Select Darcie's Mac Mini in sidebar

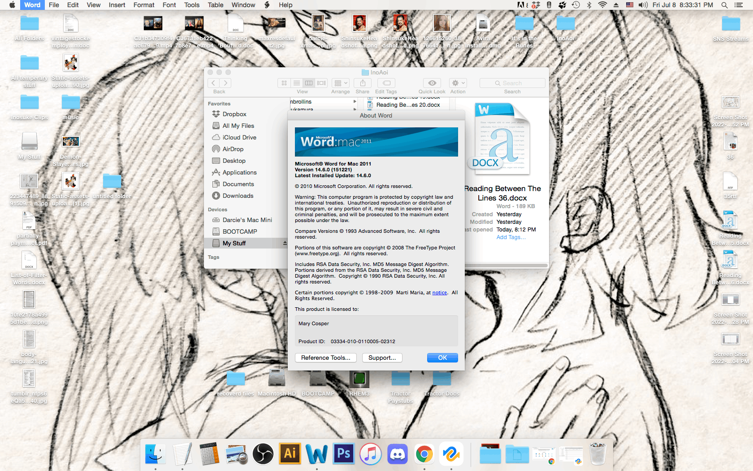click(x=246, y=220)
